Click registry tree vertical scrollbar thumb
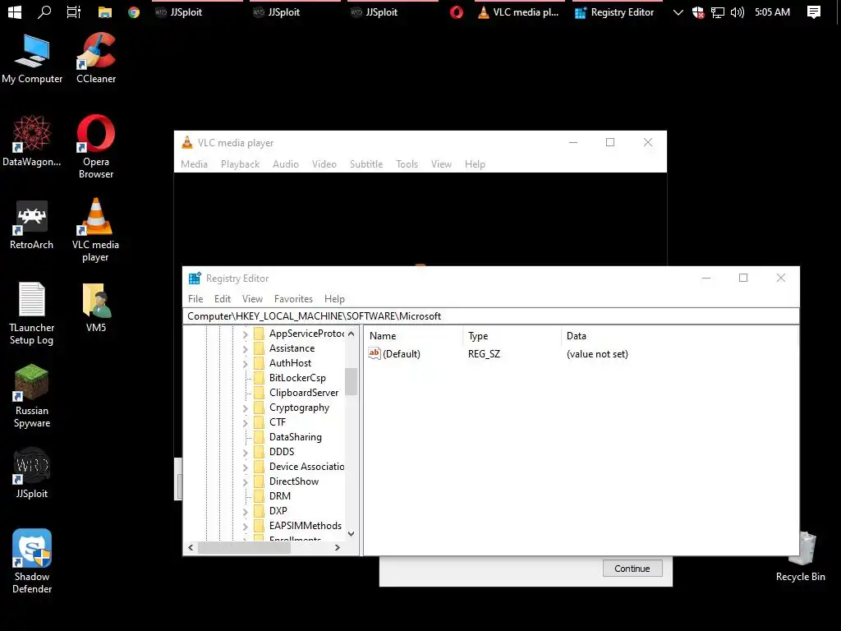This screenshot has width=841, height=631. [x=351, y=381]
